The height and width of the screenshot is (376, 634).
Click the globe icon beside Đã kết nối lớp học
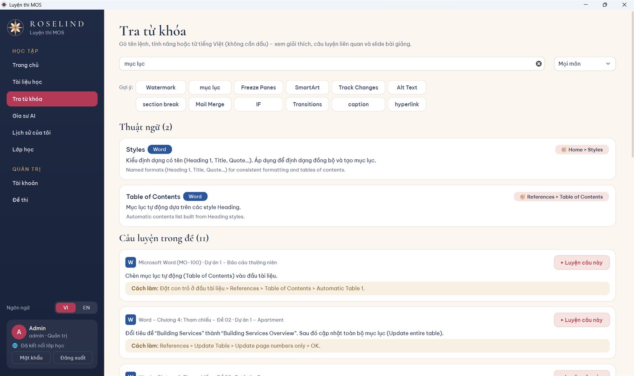15,346
